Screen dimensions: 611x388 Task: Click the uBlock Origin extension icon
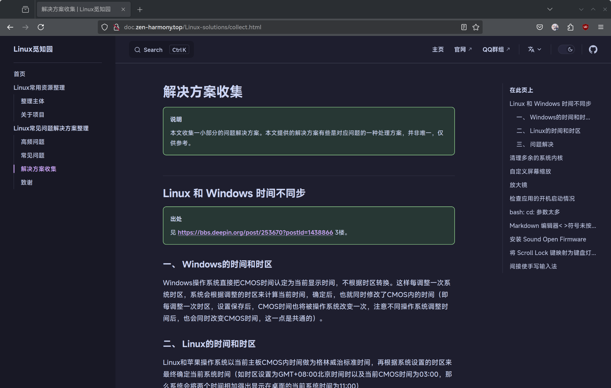tap(585, 27)
